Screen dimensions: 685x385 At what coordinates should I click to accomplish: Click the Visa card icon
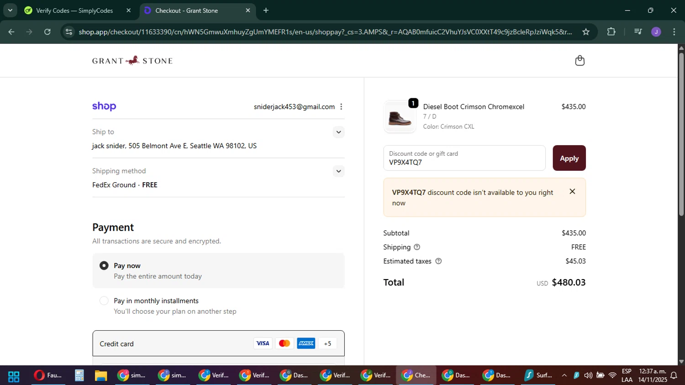pyautogui.click(x=263, y=343)
